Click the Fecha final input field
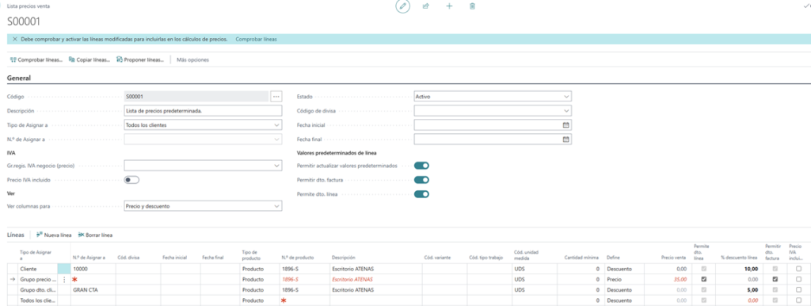The width and height of the screenshot is (811, 306). 487,140
